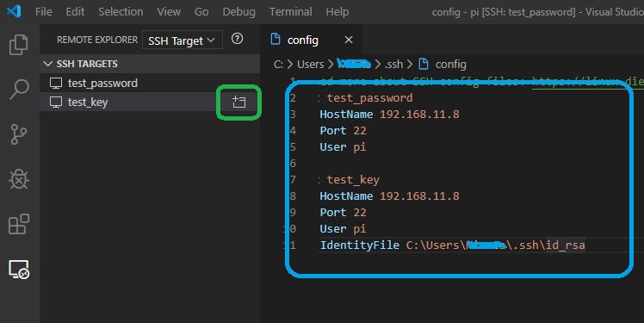
Task: Click Port 22 on line 9
Action: click(x=343, y=213)
